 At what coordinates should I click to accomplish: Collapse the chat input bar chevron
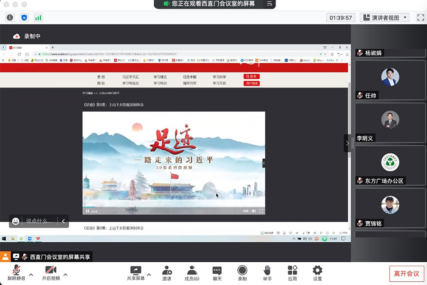tap(64, 221)
